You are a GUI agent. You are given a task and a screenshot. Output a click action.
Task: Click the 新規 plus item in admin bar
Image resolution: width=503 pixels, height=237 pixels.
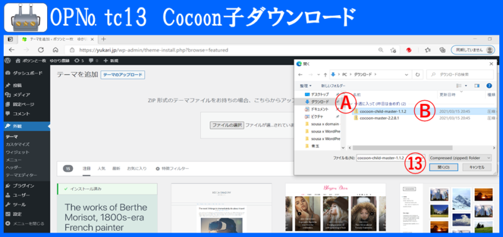pos(111,60)
